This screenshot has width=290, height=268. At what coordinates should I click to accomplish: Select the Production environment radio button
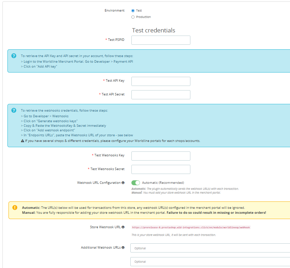[133, 17]
